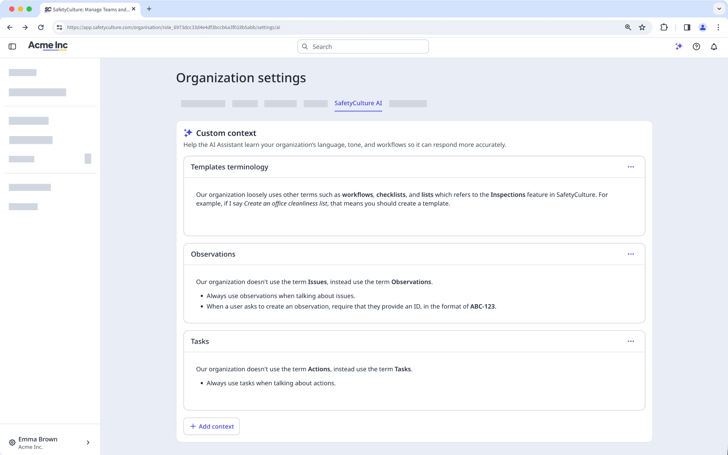The width and height of the screenshot is (728, 455).
Task: Click the Custom context sparkle icon
Action: pos(188,133)
